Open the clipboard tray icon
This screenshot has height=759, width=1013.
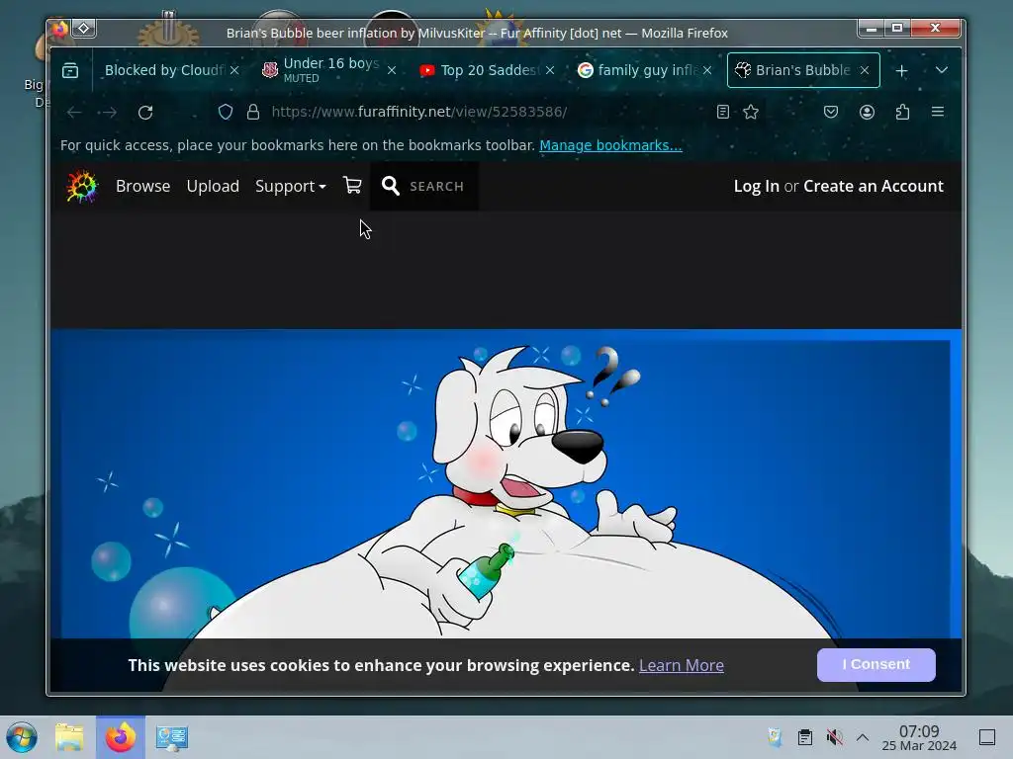(x=805, y=737)
